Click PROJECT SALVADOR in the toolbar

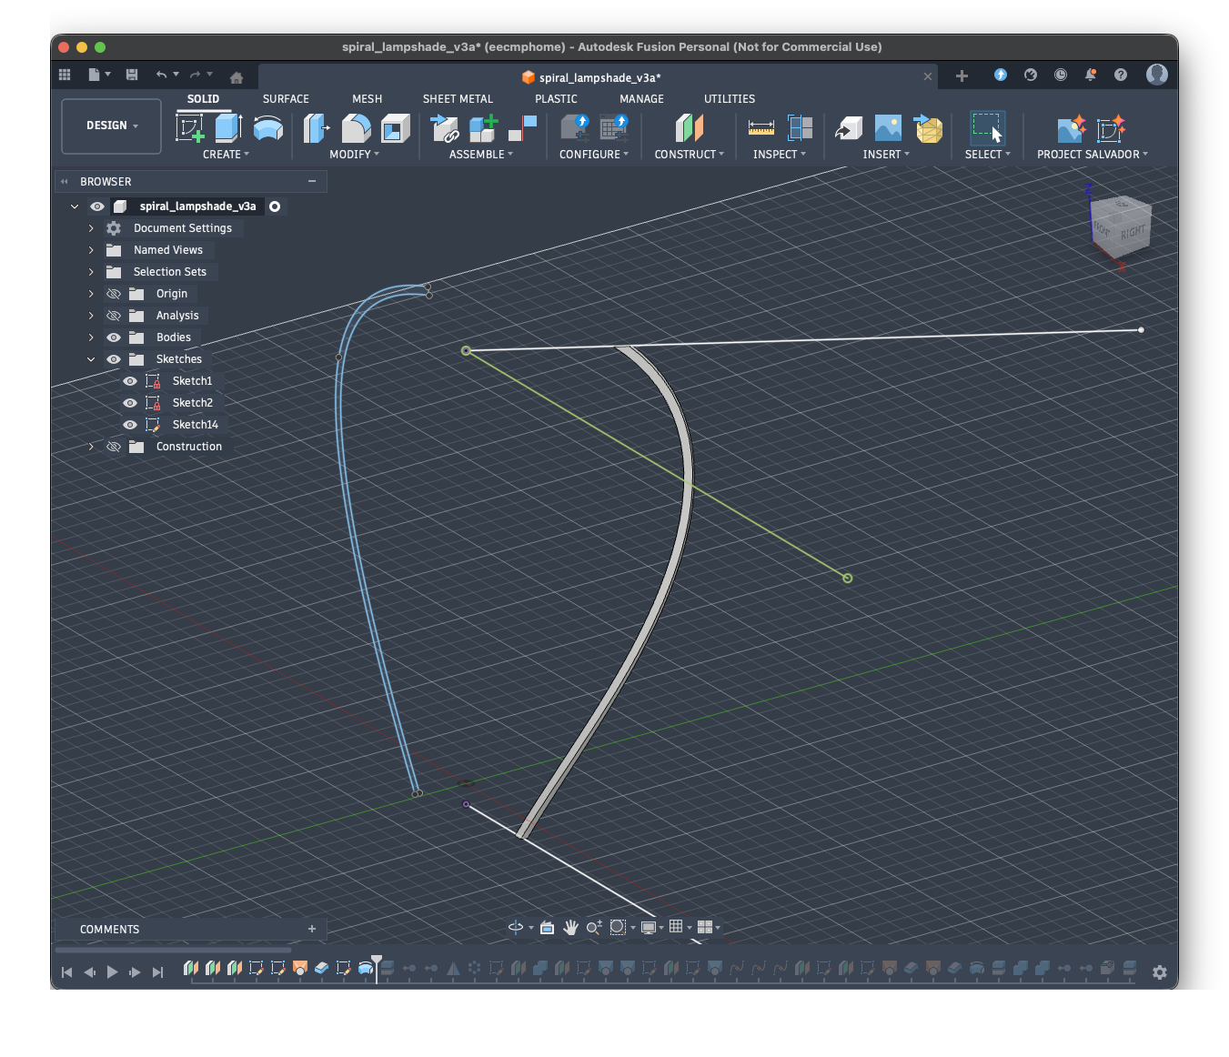click(x=1091, y=154)
